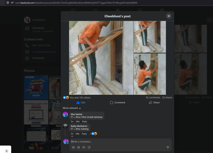213x153 pixels.
Task: Insert a GIF in comment box
Action: point(84,147)
